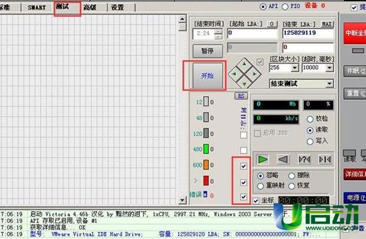
Task: Click the backward play arrow icon
Action: tap(283, 160)
